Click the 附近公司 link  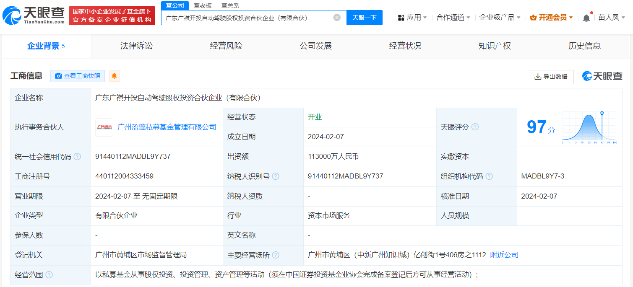(x=504, y=255)
